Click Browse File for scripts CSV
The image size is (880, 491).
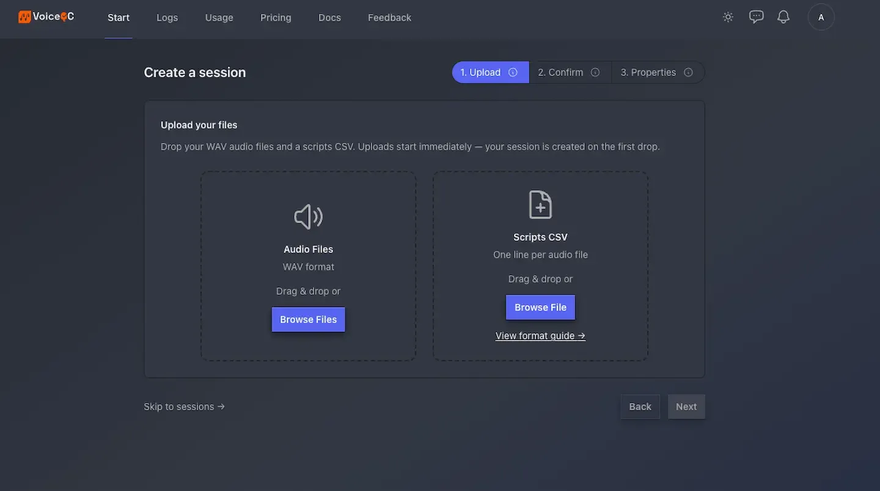coord(540,307)
